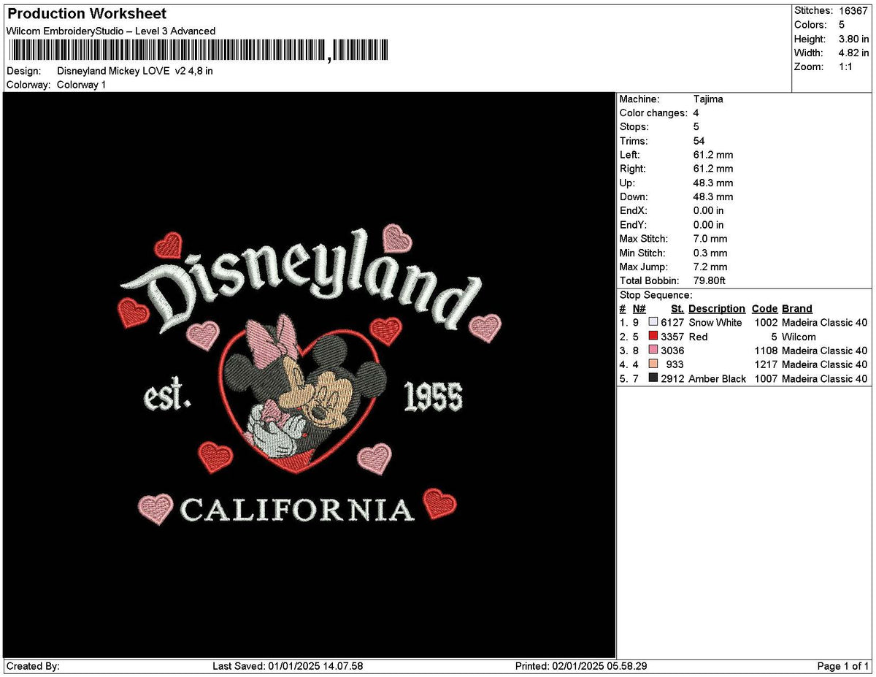Click the 'Wilcom' brand entry
Viewport: 876px width, 677px height.
coord(799,337)
